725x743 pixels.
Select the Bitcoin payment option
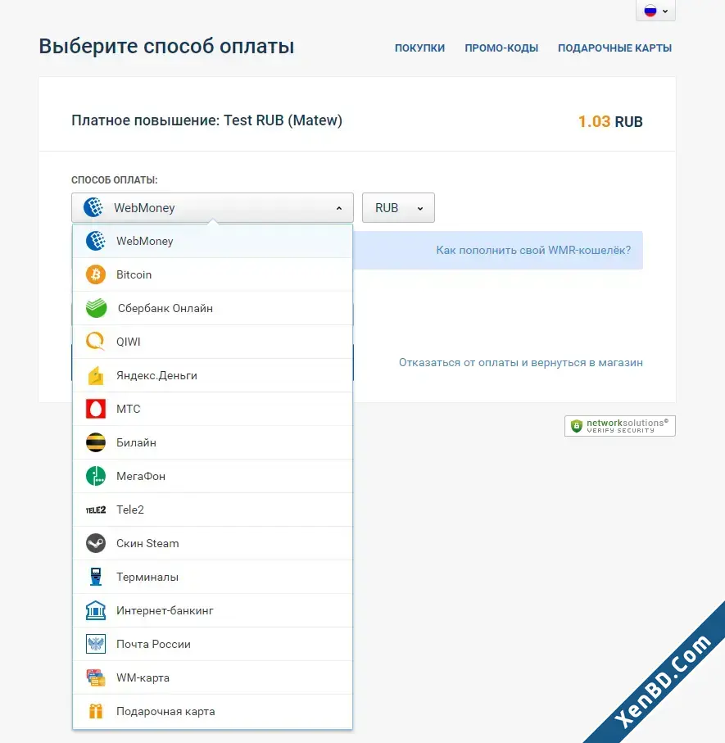click(x=212, y=274)
